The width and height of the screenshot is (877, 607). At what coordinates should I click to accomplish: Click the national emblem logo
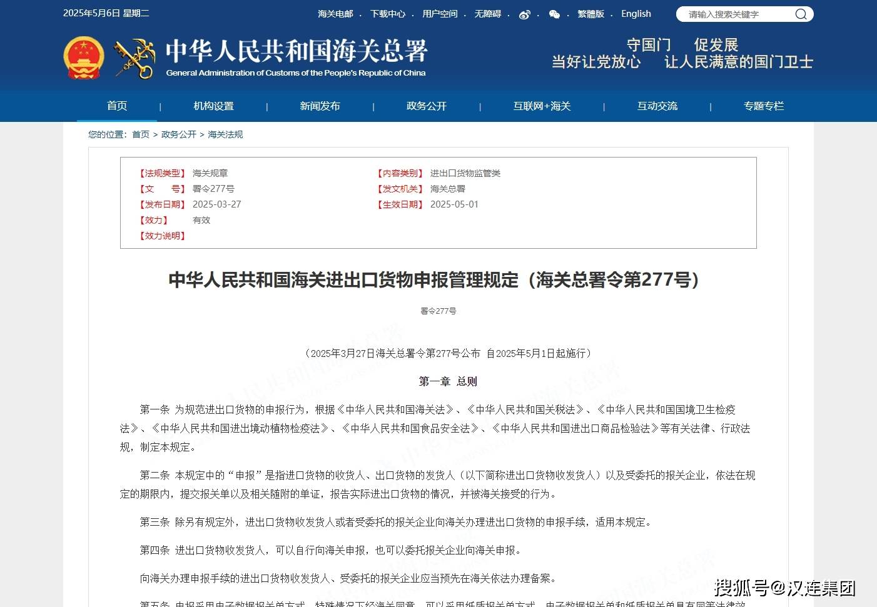pos(84,58)
